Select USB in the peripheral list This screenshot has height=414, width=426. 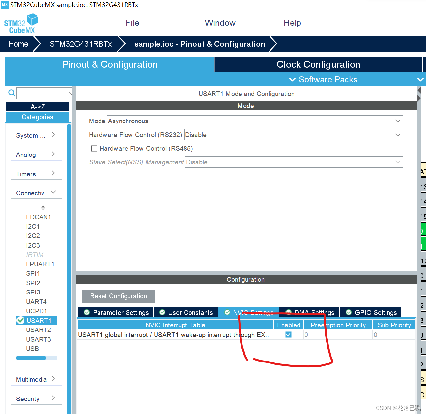[32, 349]
